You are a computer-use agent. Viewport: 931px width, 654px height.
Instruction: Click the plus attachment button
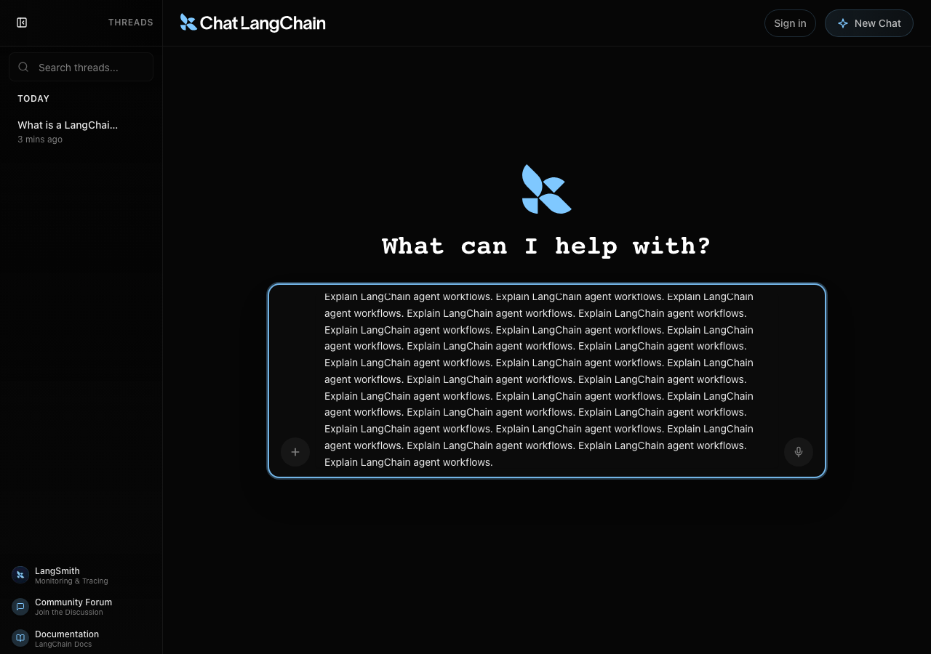295,452
